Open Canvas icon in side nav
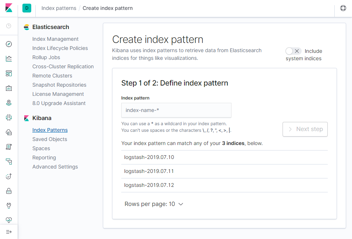The image size is (352, 239). coord(9,88)
